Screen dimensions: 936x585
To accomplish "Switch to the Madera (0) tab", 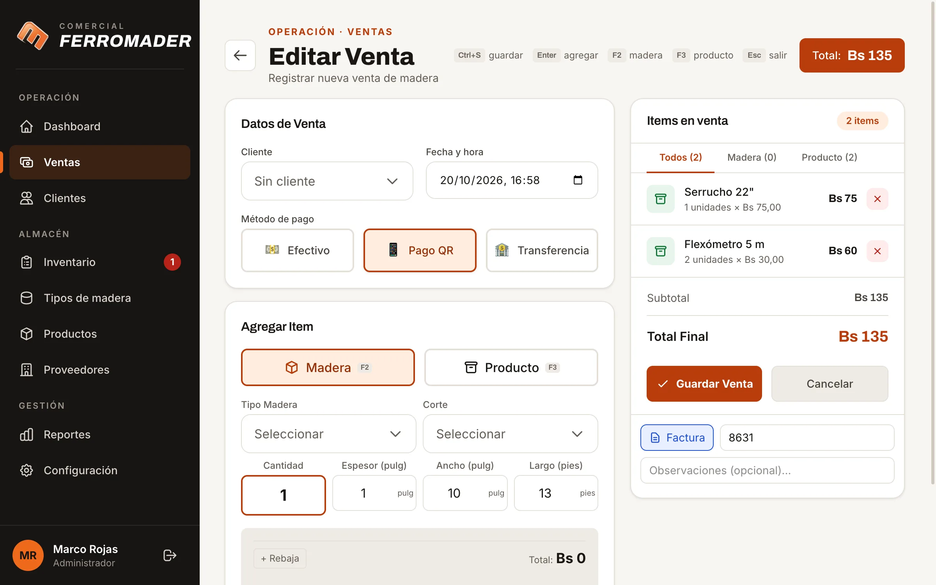I will 752,158.
